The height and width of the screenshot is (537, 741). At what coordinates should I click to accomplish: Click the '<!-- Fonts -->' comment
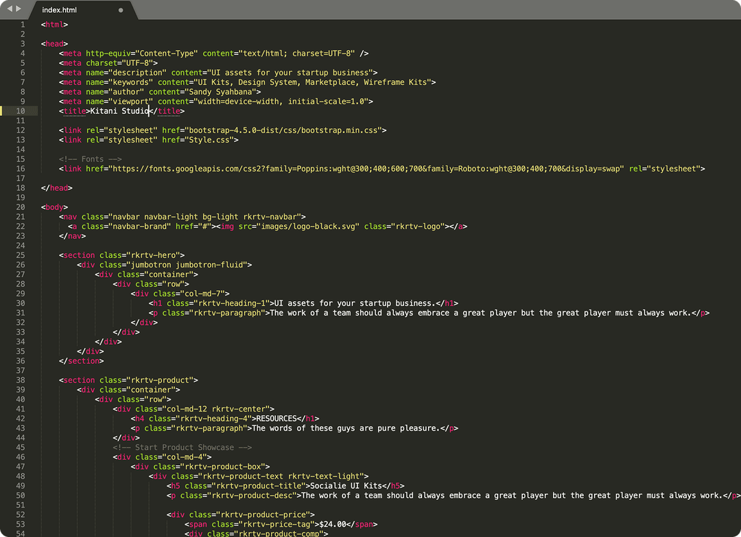(91, 159)
